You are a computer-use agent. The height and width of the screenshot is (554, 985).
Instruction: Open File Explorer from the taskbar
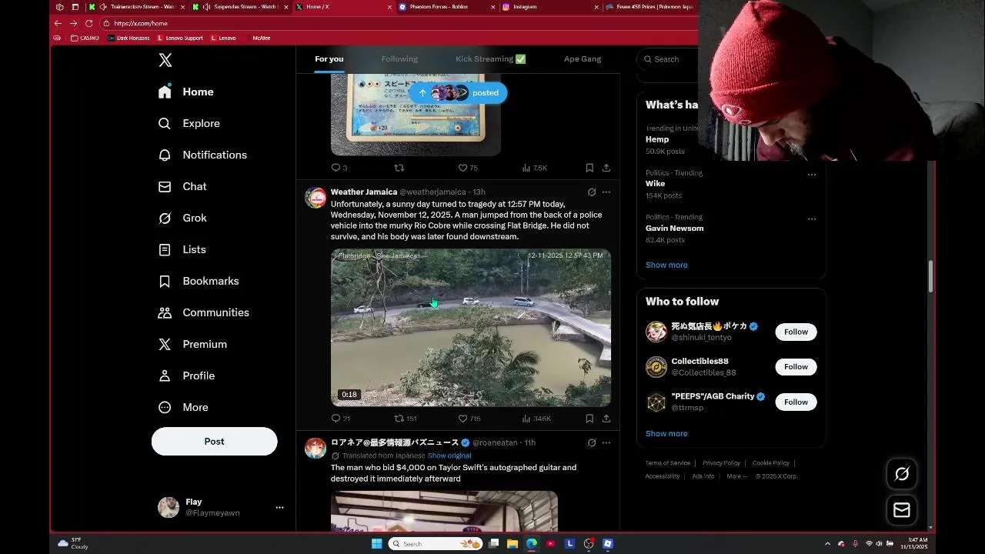pos(513,544)
